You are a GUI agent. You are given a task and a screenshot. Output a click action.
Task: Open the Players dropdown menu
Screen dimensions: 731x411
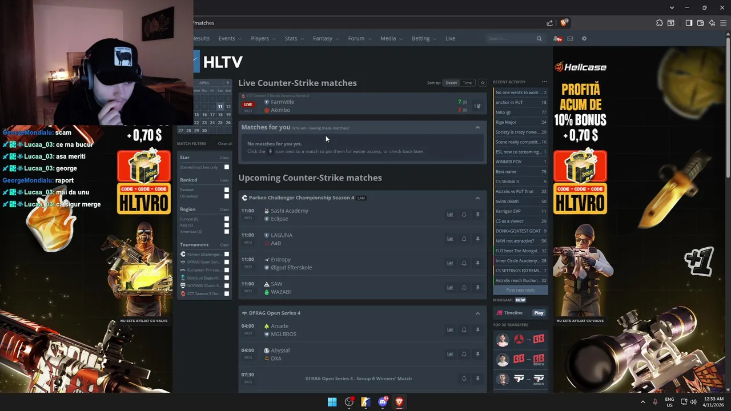pos(263,38)
